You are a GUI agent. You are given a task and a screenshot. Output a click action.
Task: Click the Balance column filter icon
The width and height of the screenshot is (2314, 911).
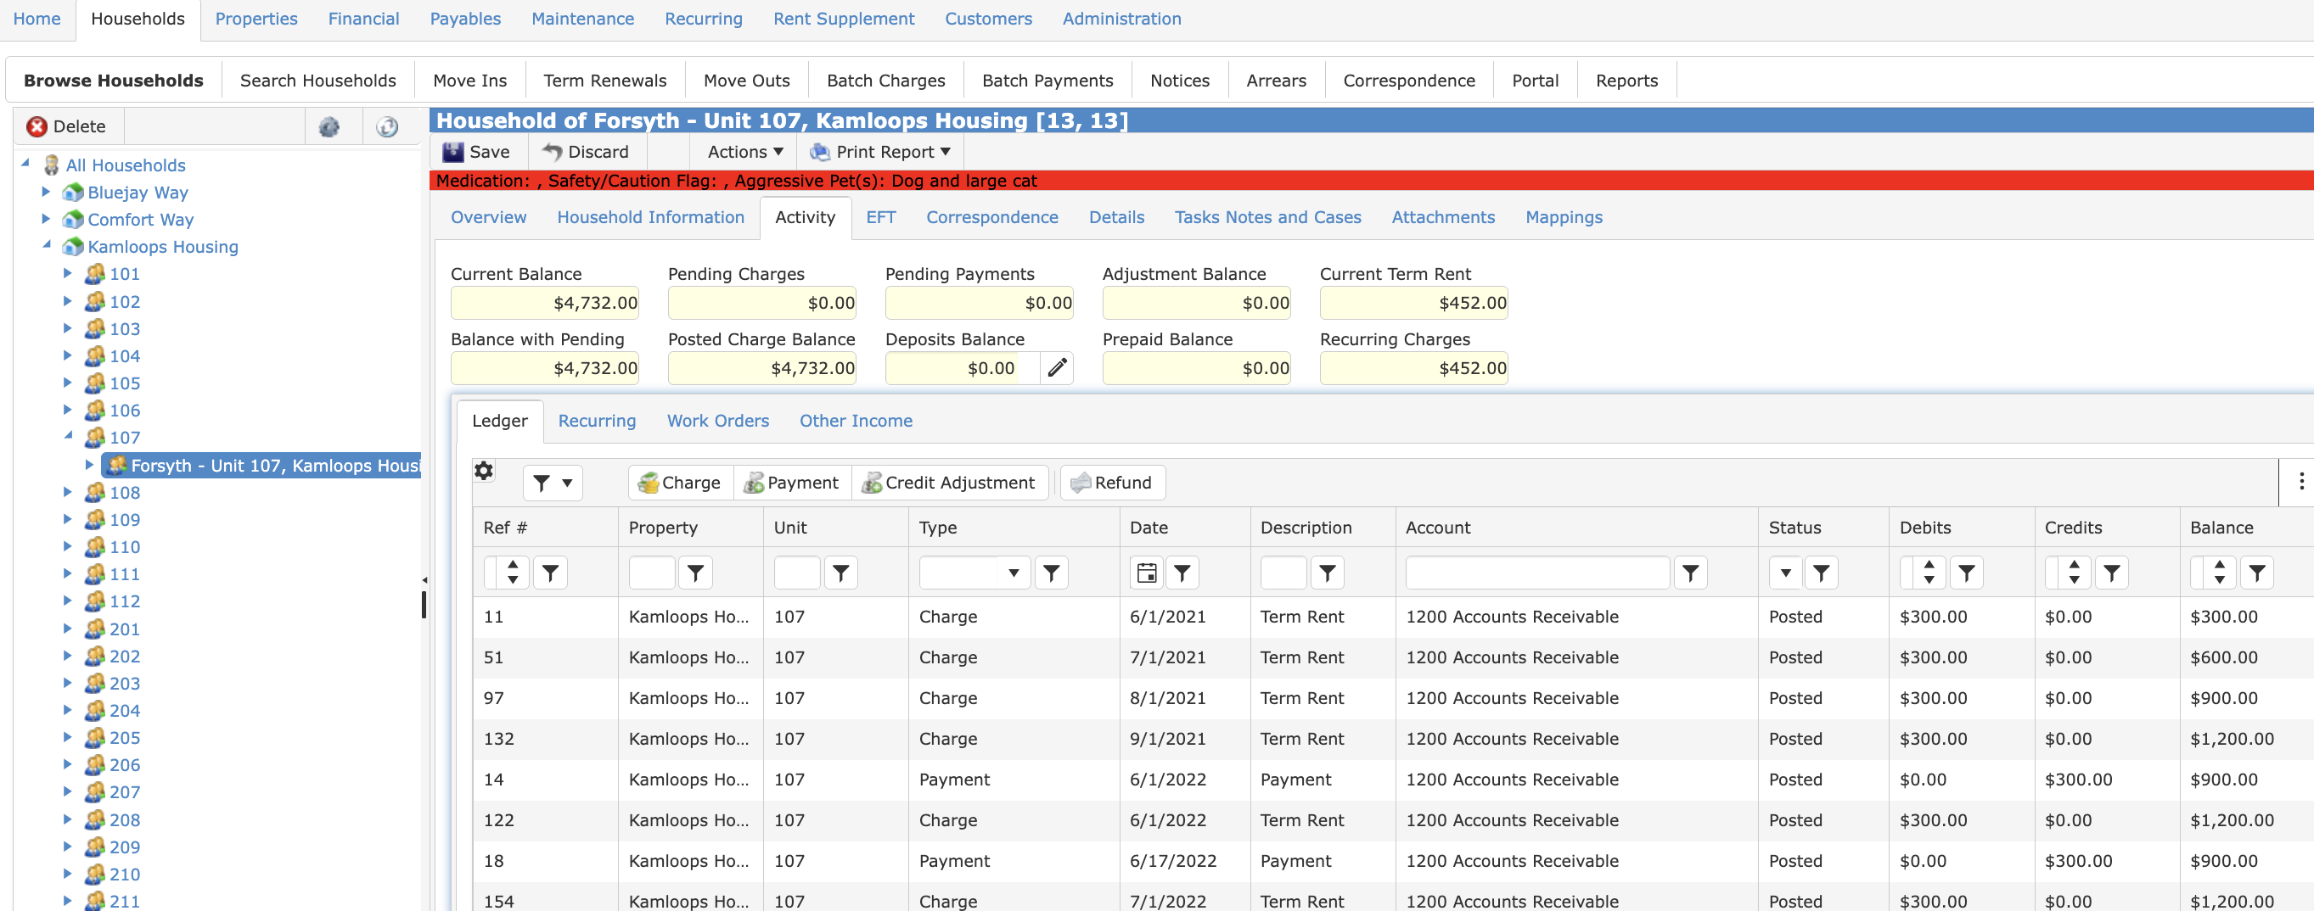[x=2257, y=573]
